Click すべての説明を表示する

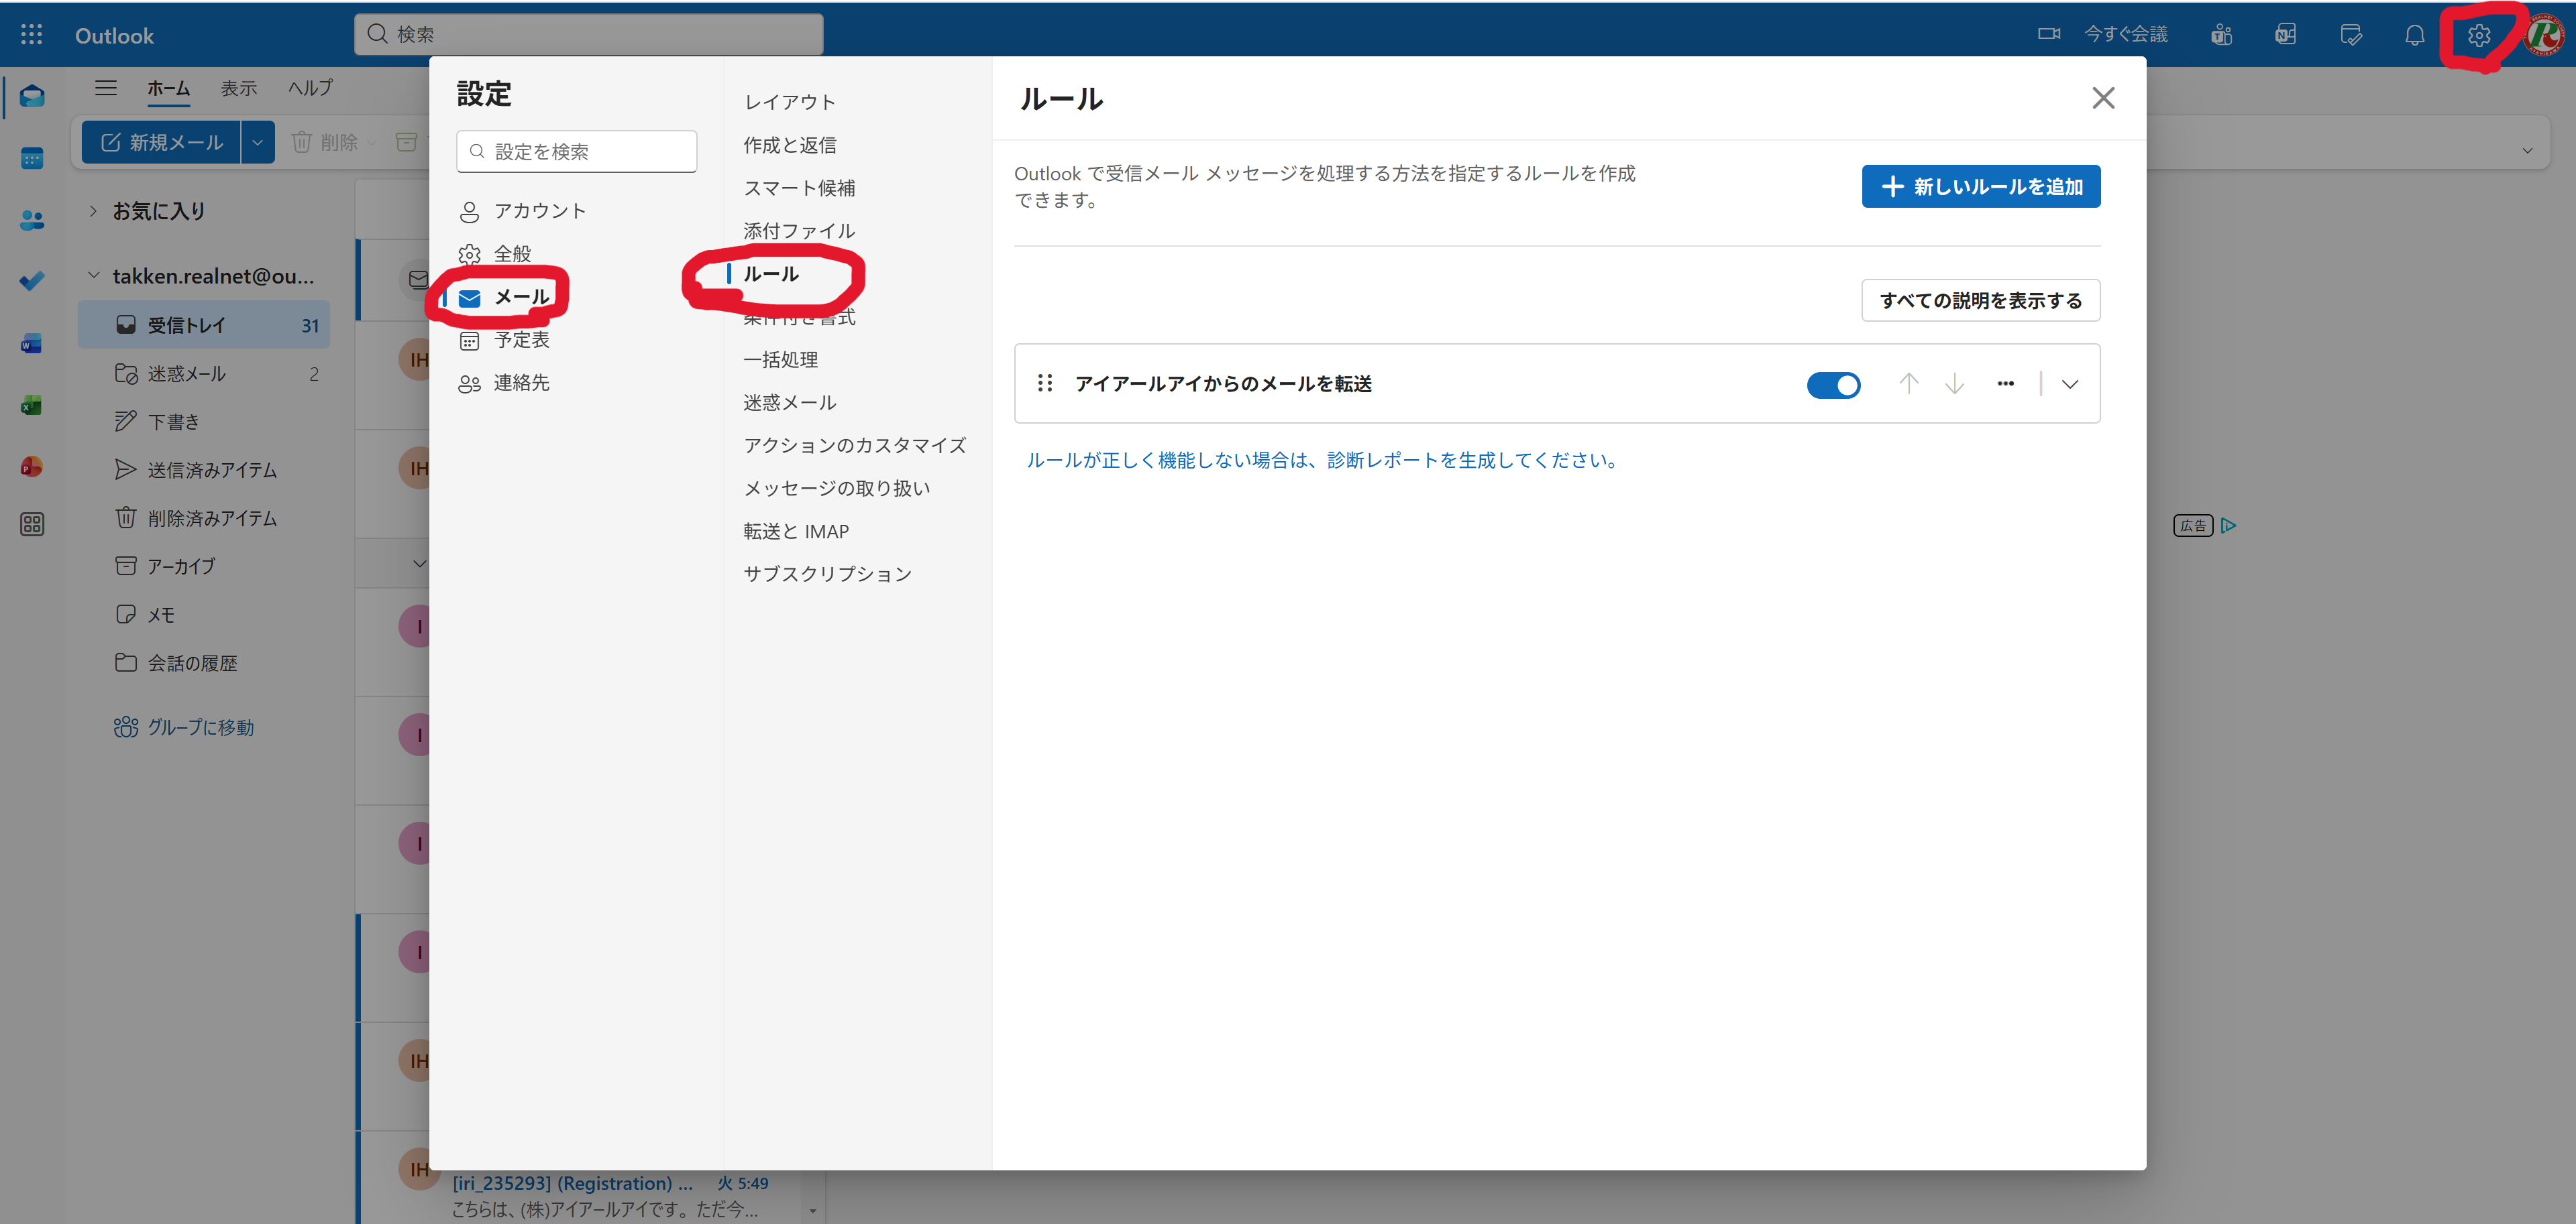point(1980,300)
